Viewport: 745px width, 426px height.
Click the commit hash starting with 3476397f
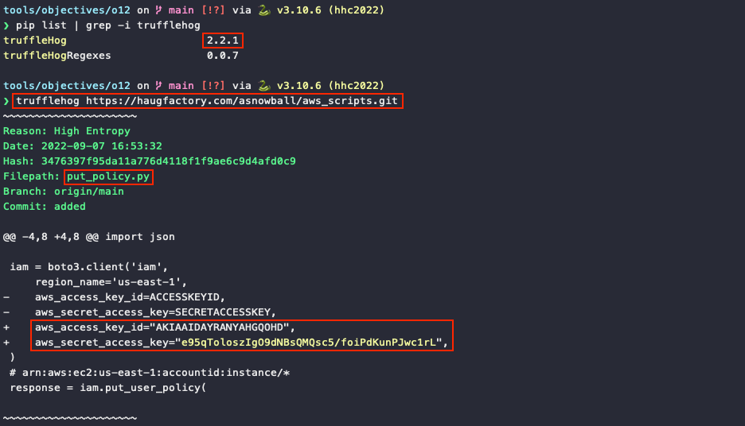(168, 161)
